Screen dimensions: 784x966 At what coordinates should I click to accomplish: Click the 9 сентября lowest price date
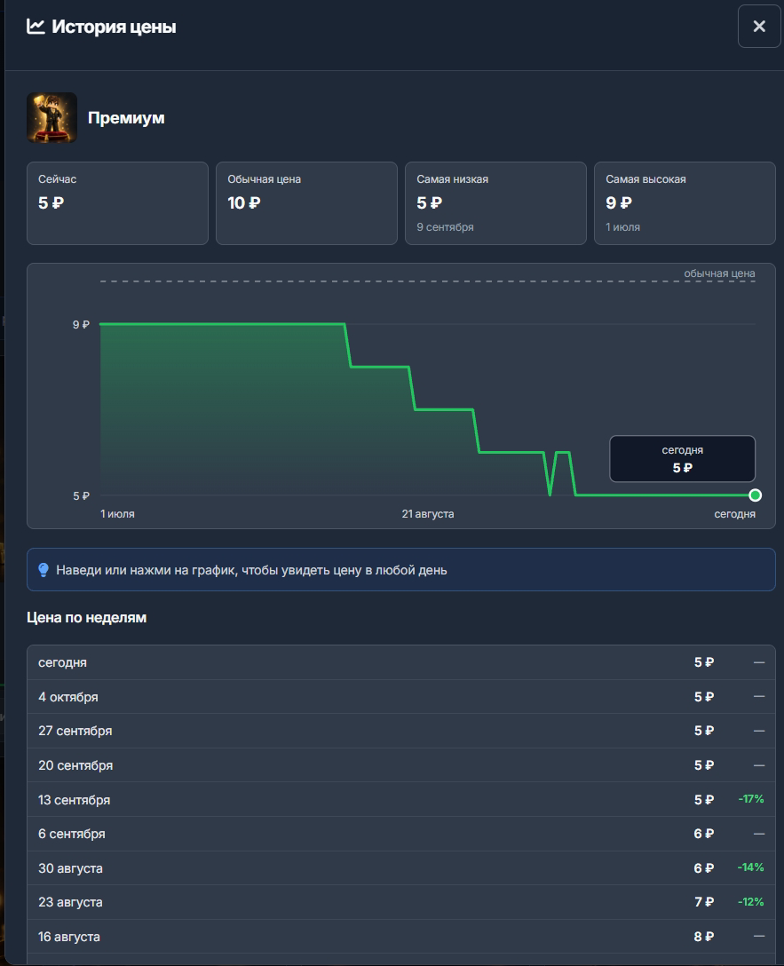(445, 227)
